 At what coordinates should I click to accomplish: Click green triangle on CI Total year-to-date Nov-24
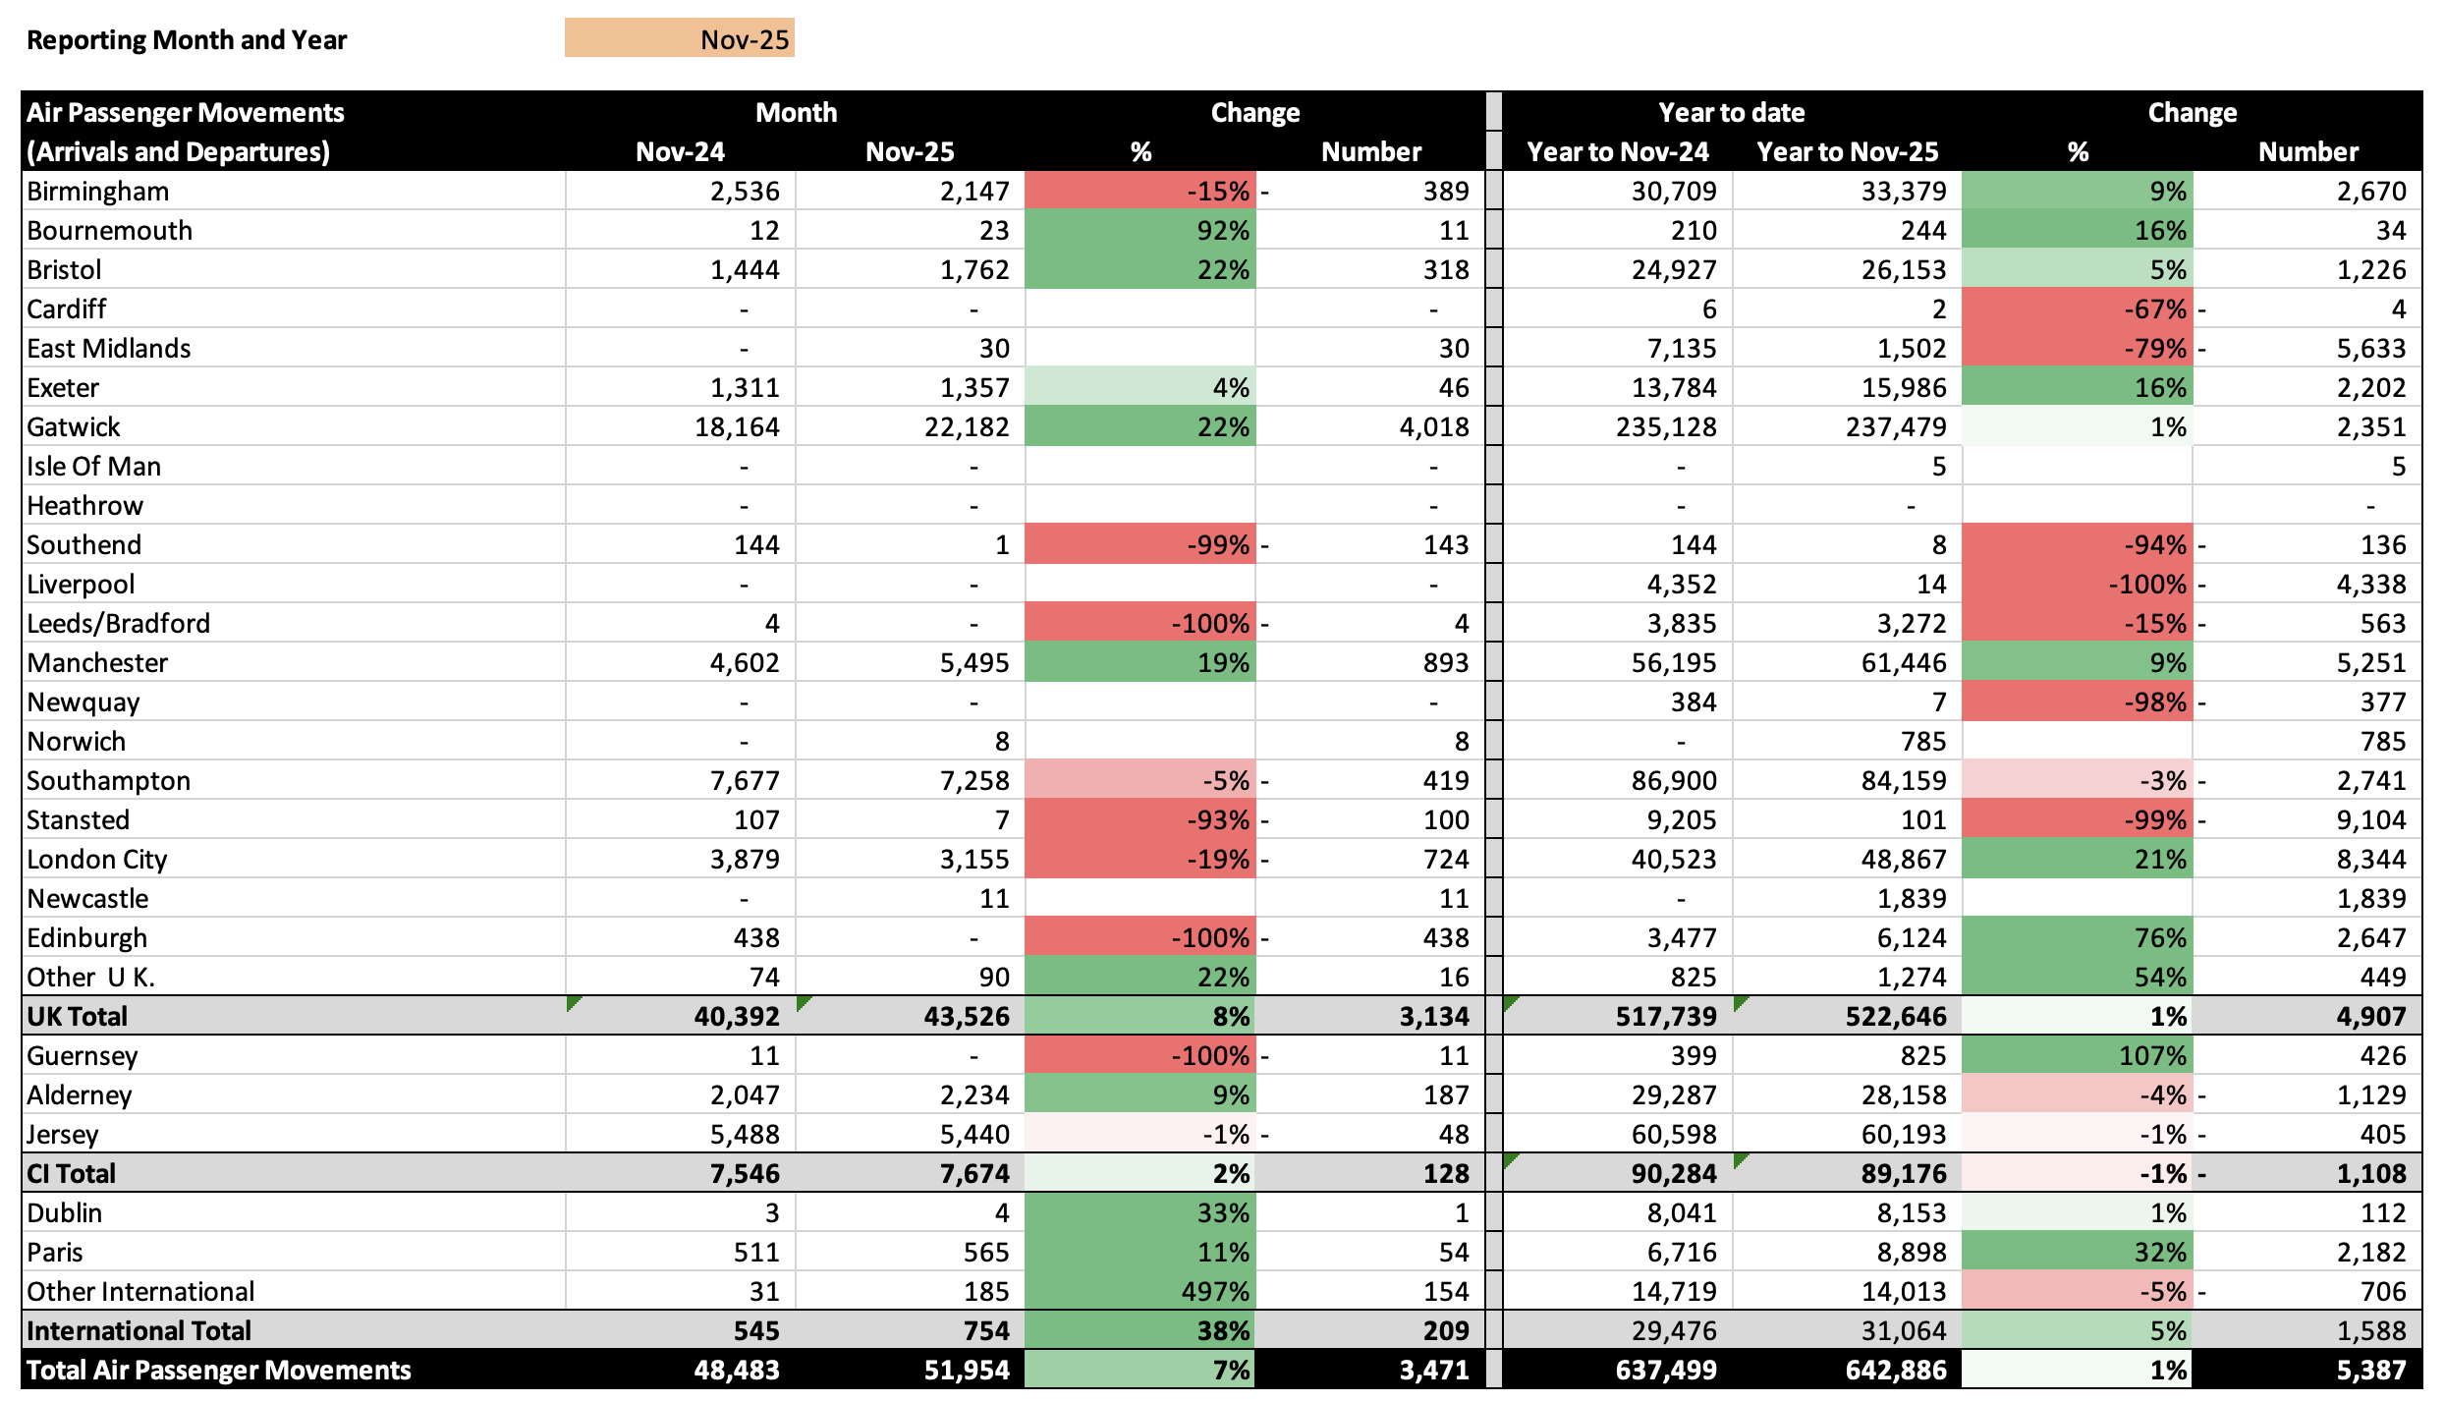tap(1510, 1159)
